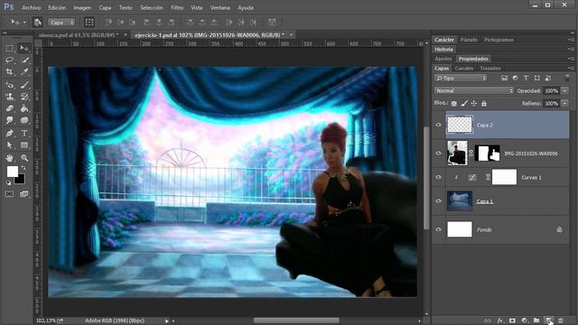
Task: Open the Opacidad slider arrow
Action: pyautogui.click(x=564, y=90)
